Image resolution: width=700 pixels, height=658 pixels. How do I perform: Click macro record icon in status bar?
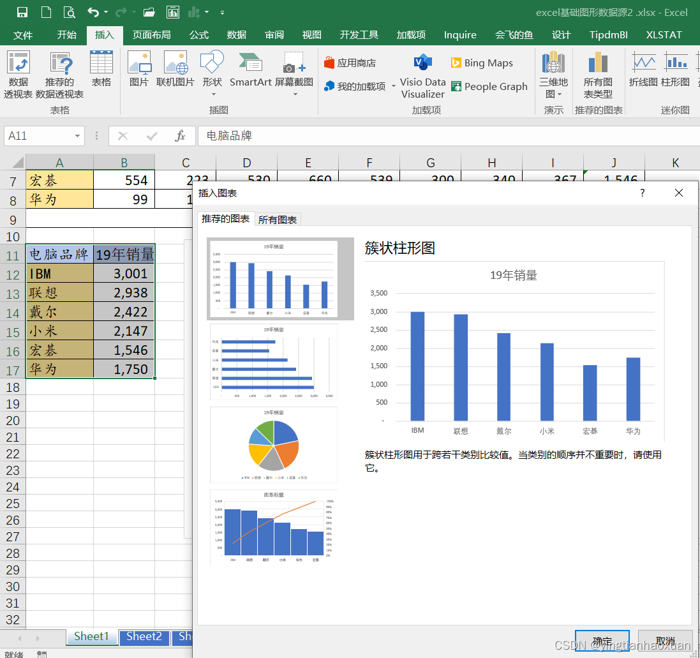coord(41,654)
